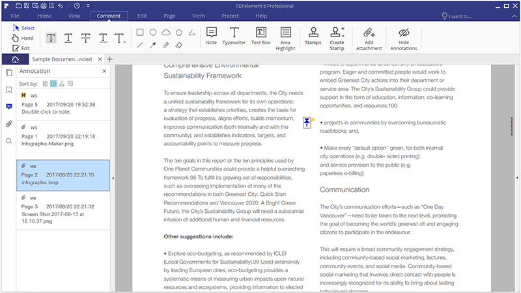Click Add Attachment button

(369, 38)
